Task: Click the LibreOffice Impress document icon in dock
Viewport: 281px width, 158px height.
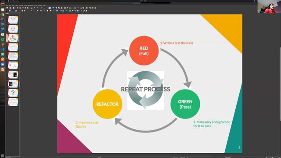Action: tap(3, 69)
